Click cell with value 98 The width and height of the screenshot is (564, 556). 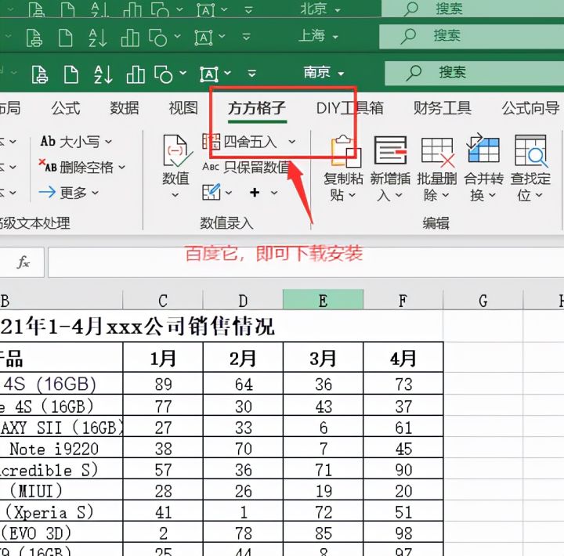coord(403,533)
